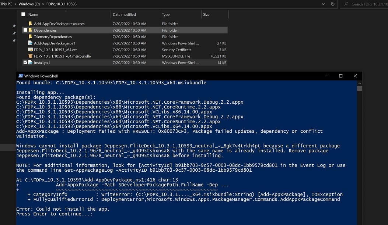Screen dimensions: 388x225
Task: Click the Add-AppDevPackage.resources folder icon
Action: 31,24
